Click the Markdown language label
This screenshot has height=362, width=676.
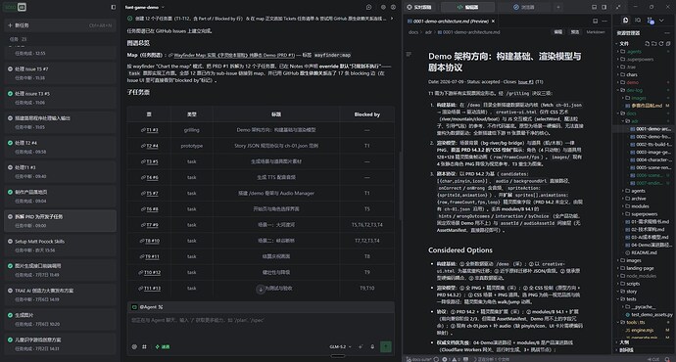pos(596,32)
